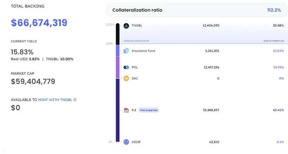
Task: Click the DAI coin icon
Action: (126, 78)
